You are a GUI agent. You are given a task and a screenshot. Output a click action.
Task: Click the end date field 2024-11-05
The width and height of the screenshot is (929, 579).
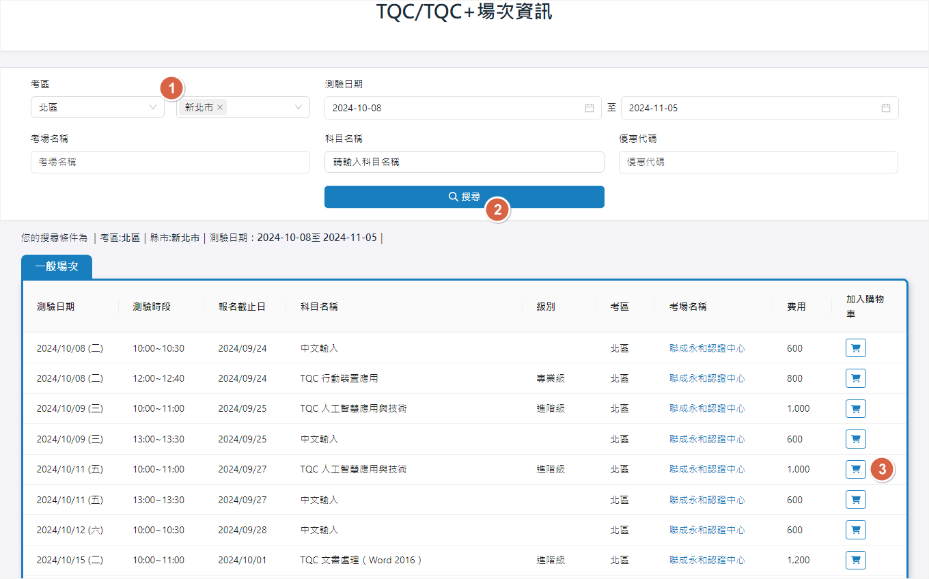coord(760,108)
